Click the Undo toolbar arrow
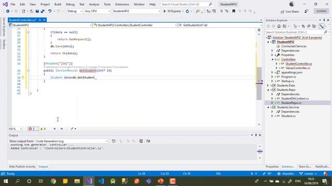Image resolution: width=332 pixels, height=186 pixels. point(50,11)
